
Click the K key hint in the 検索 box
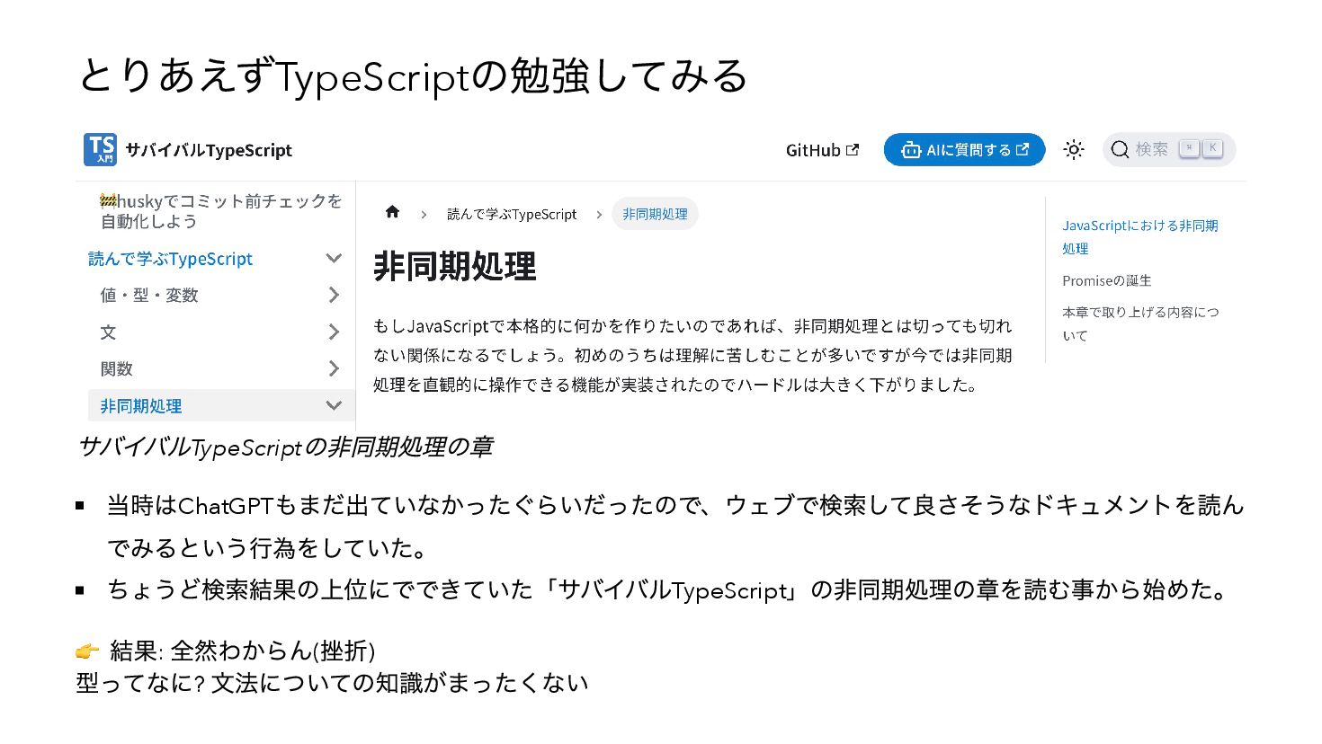click(1212, 148)
